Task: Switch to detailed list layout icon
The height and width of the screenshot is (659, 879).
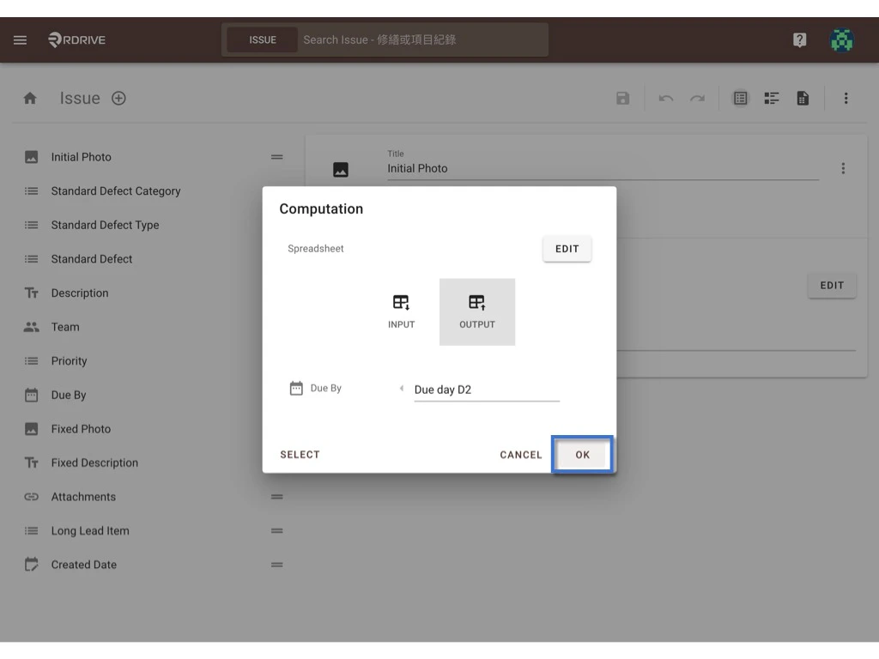Action: (x=772, y=99)
